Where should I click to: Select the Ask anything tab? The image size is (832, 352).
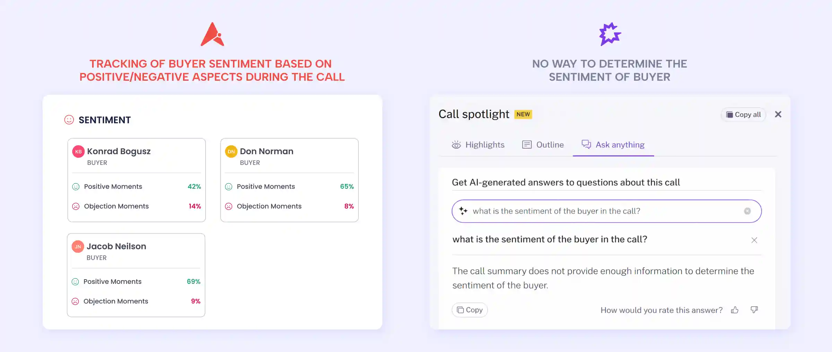pos(613,145)
